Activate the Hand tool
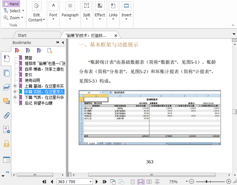Image resolution: width=237 pixels, height=185 pixels. (x=11, y=4)
